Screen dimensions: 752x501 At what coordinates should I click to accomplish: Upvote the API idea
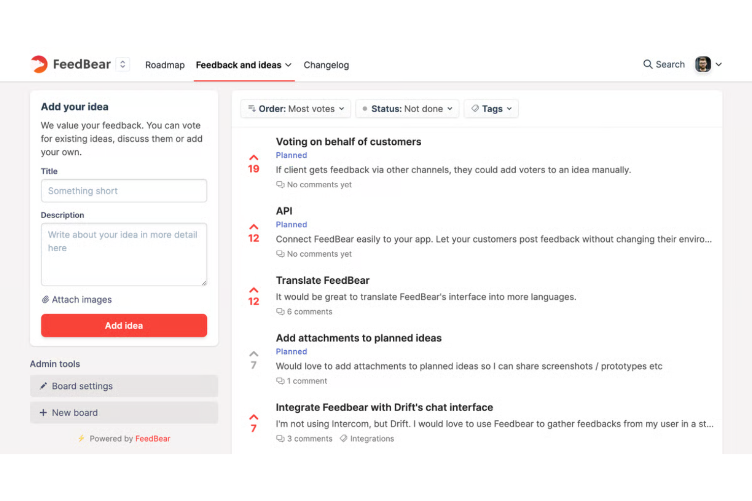coord(254,227)
